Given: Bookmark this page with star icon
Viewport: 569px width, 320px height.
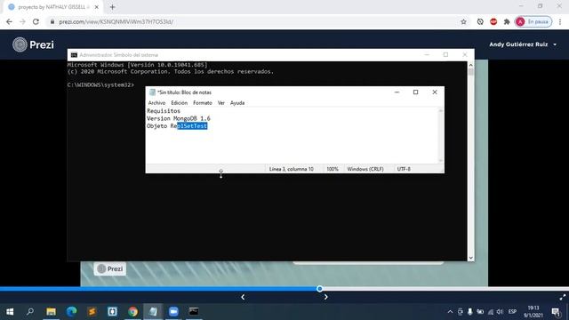Looking at the screenshot, I should (x=463, y=21).
